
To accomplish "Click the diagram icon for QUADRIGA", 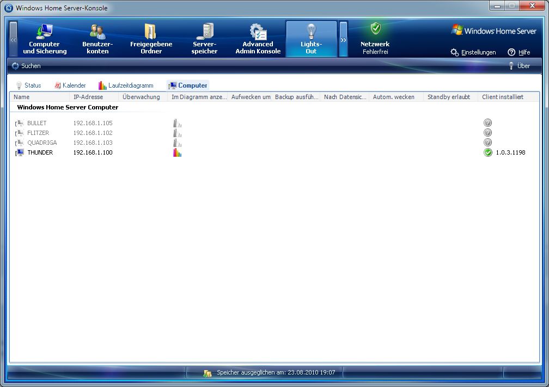I will tap(177, 143).
